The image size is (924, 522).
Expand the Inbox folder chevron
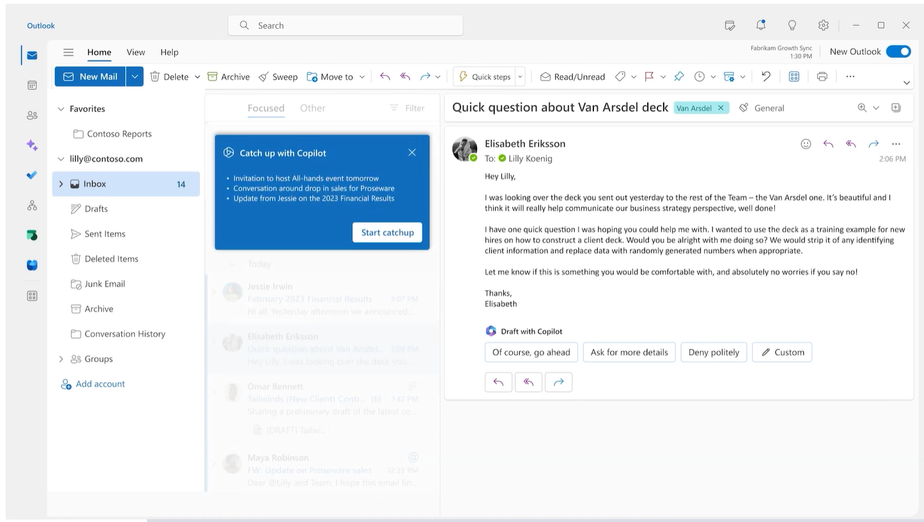(61, 184)
